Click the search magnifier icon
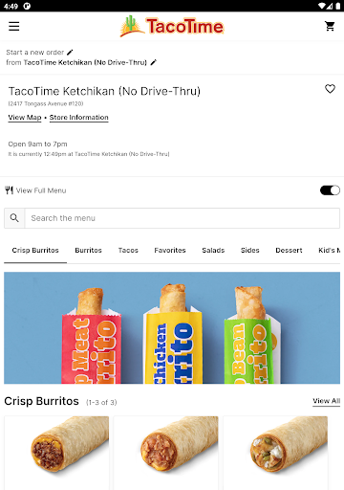The height and width of the screenshot is (490, 344). click(x=14, y=218)
